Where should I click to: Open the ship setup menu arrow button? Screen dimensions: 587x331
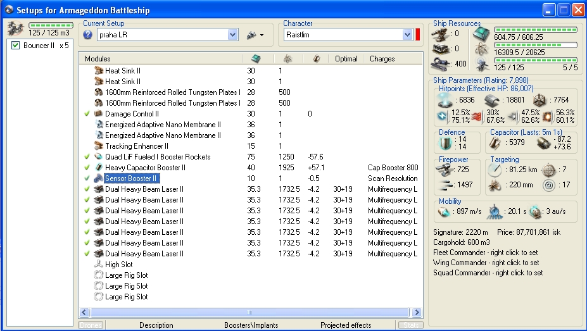point(256,35)
